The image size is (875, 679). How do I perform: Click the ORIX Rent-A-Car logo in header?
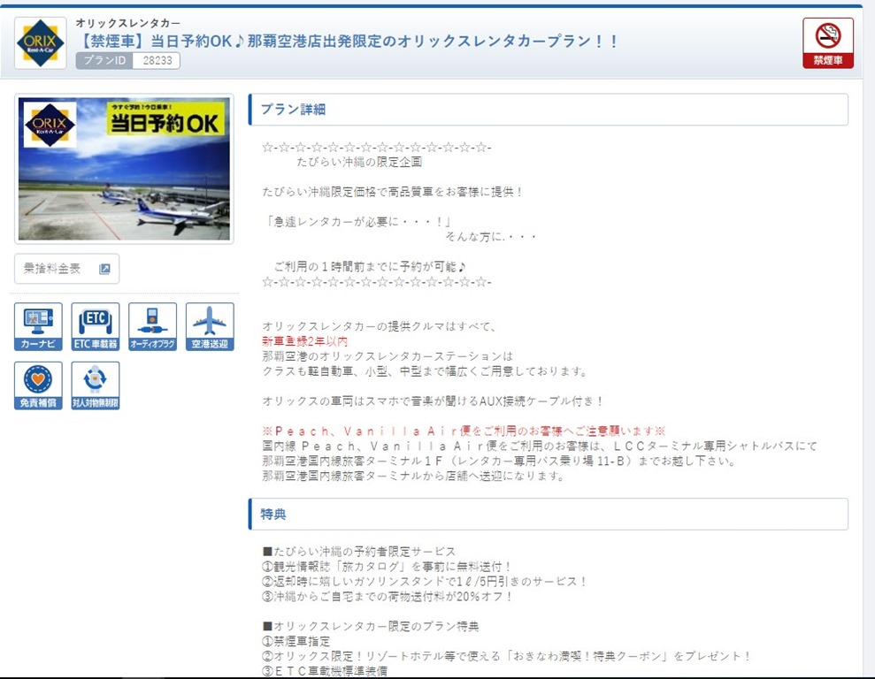[41, 43]
